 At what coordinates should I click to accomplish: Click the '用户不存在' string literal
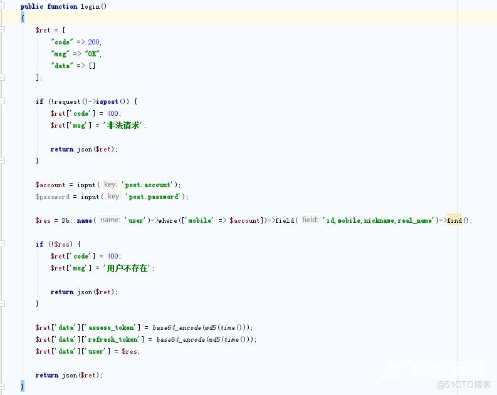[x=128, y=268]
